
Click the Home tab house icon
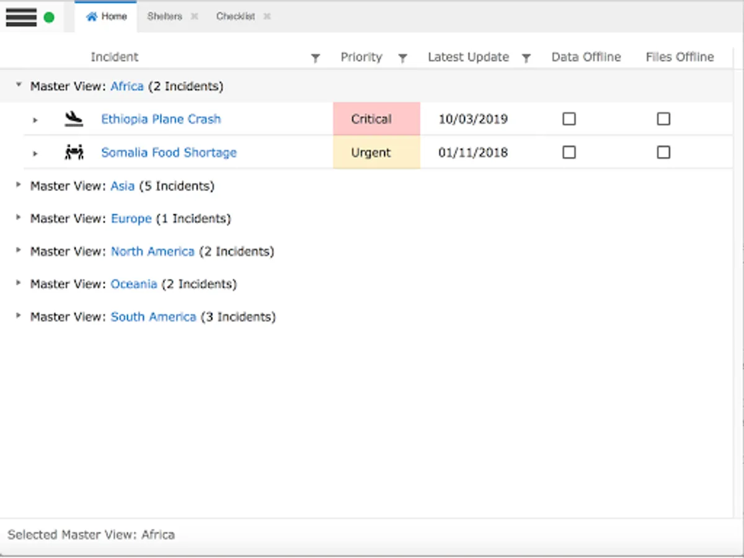(x=92, y=17)
